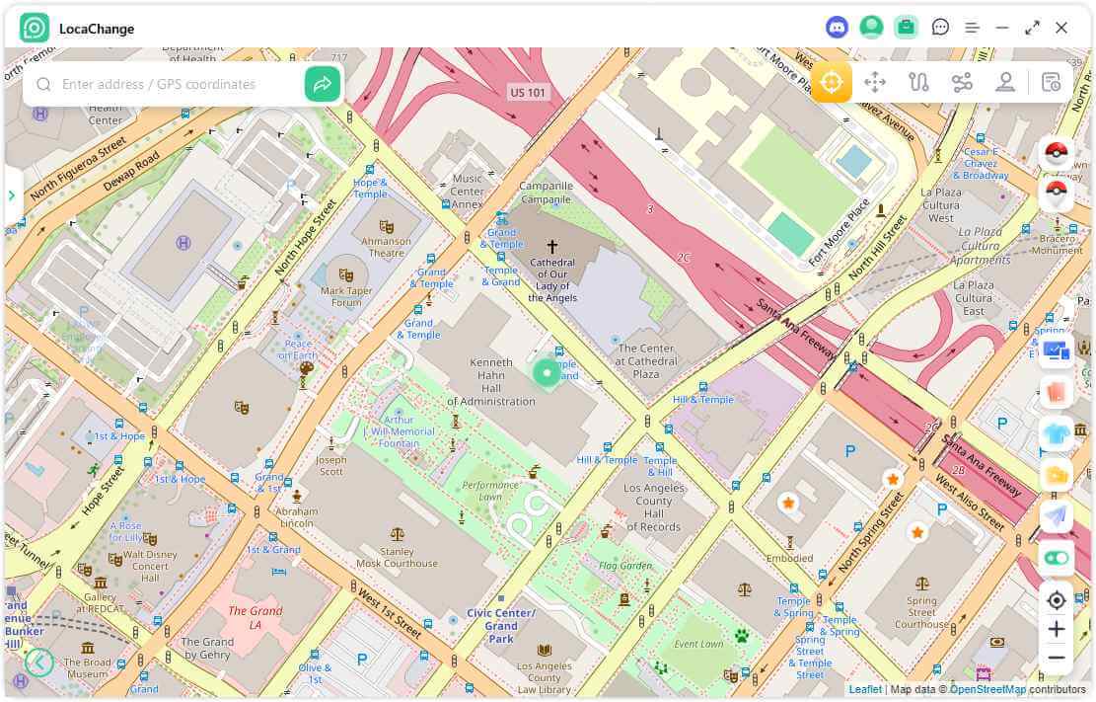Click orange star marker above Embodied
The height and width of the screenshot is (702, 1096).
point(788,504)
